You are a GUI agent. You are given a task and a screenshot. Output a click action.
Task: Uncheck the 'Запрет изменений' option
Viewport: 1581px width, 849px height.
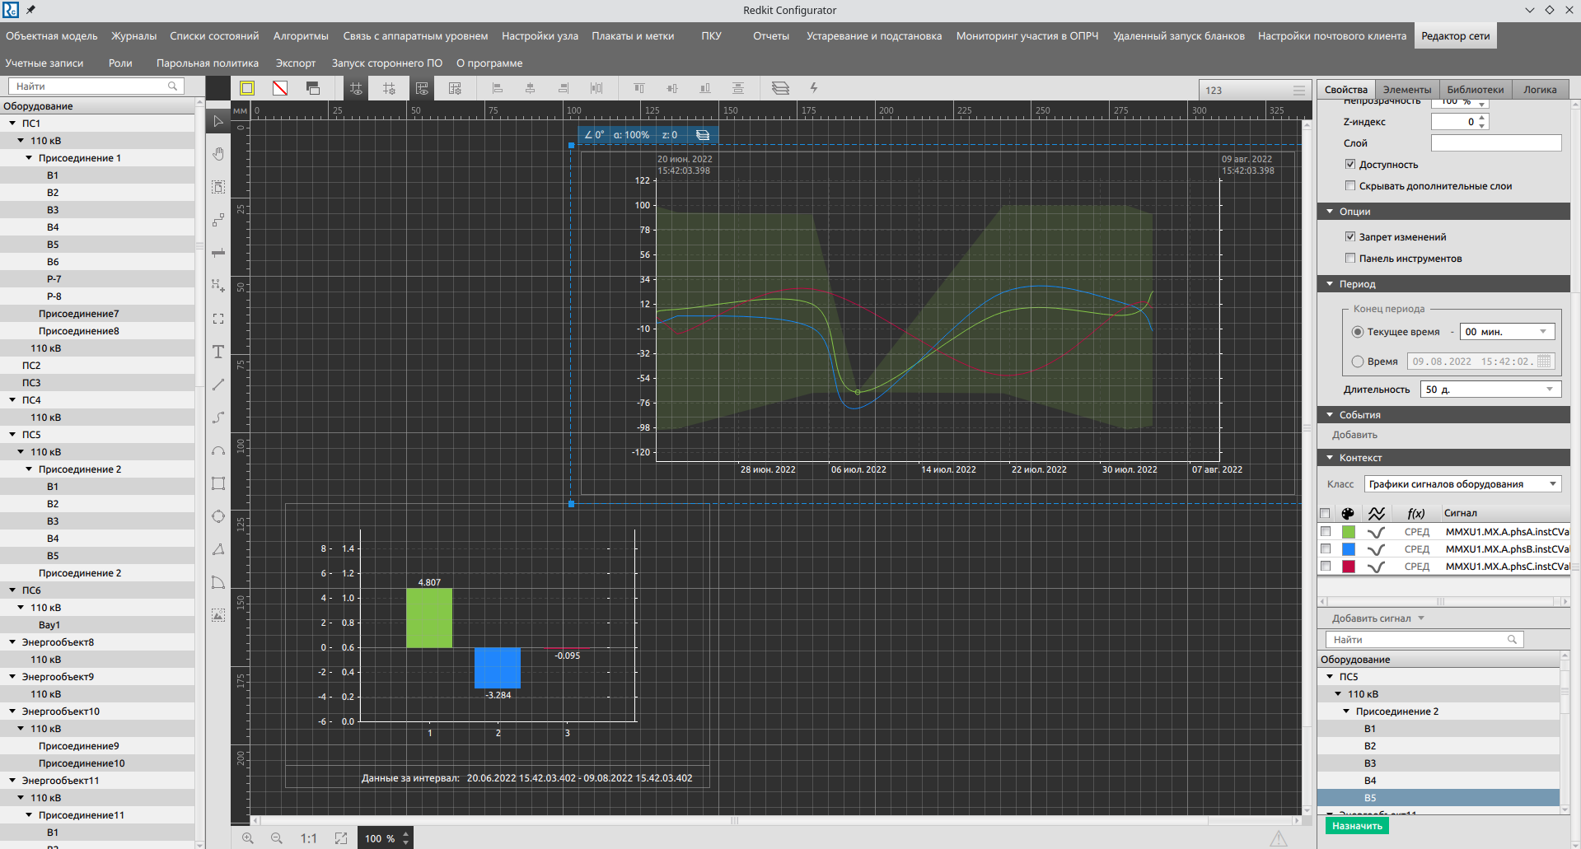tap(1350, 236)
